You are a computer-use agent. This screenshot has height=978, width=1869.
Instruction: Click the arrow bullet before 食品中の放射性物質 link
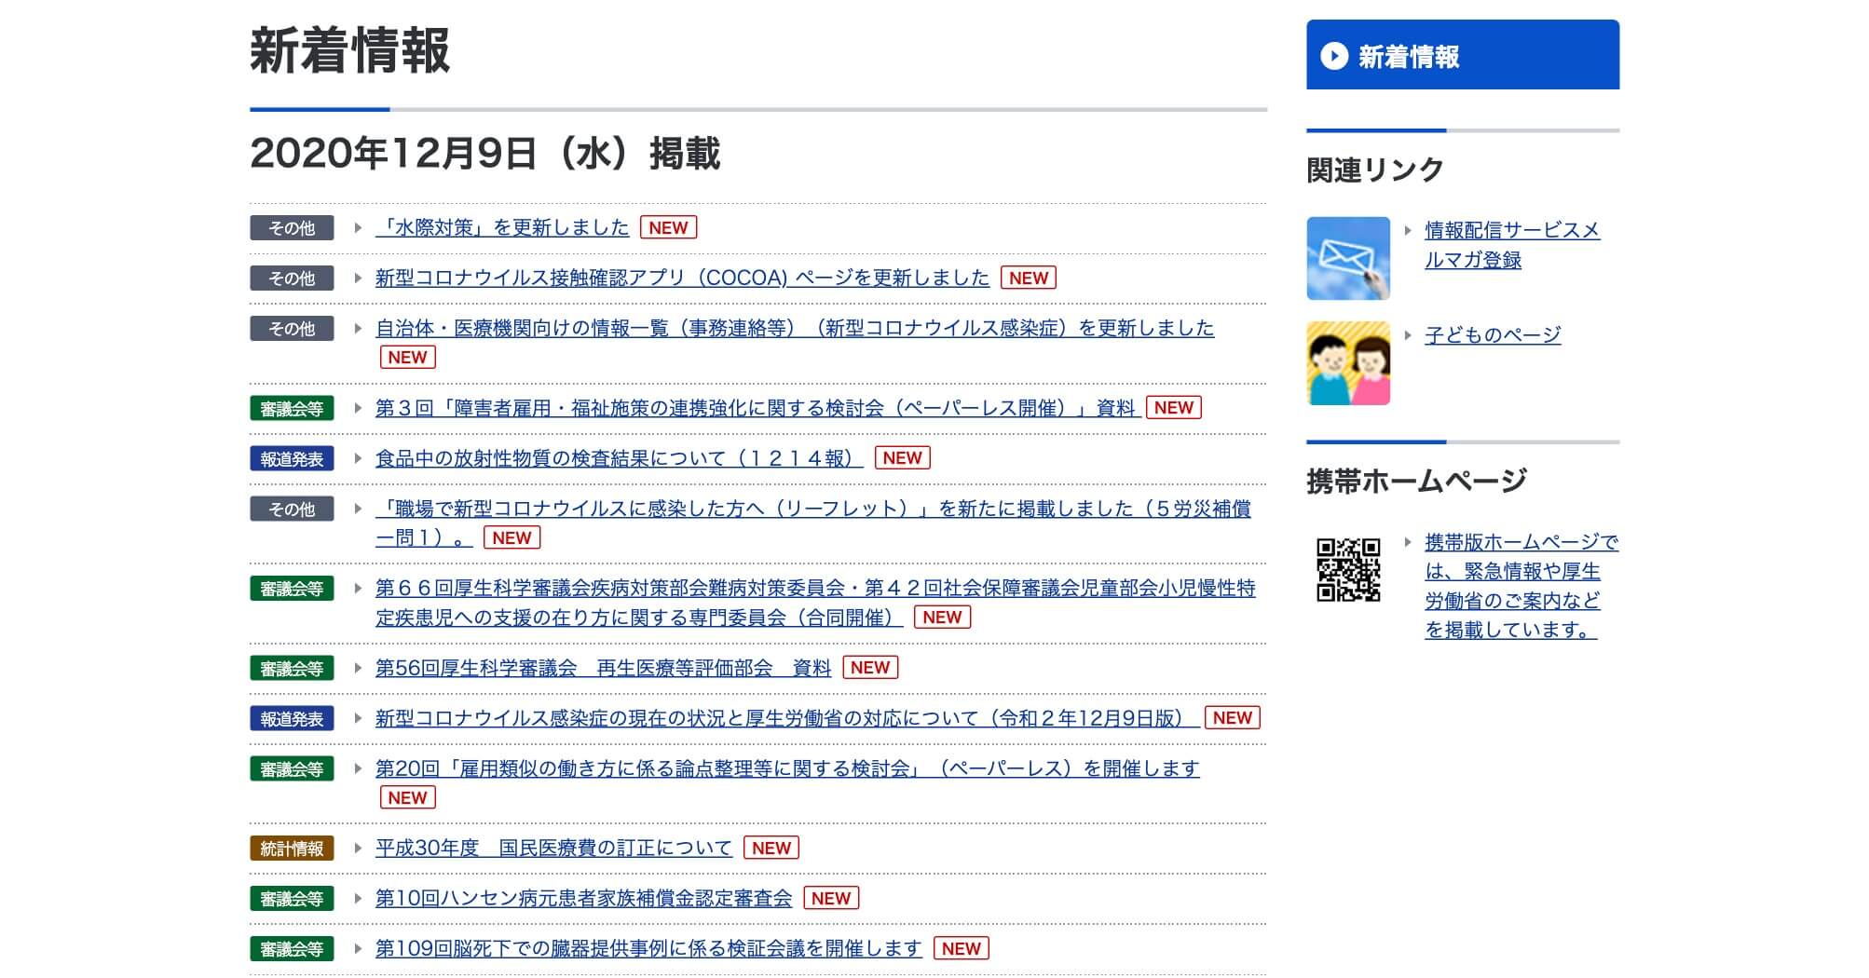(358, 458)
